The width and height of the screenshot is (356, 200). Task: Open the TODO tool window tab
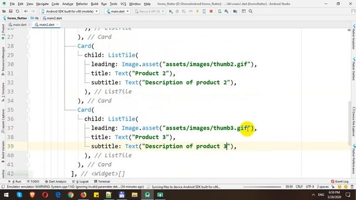(33, 182)
